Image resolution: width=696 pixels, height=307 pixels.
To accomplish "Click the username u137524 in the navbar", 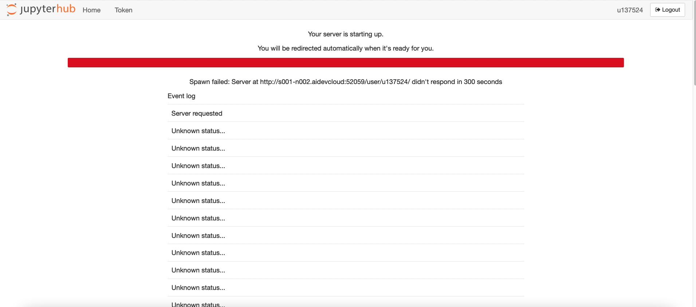I will click(x=630, y=10).
